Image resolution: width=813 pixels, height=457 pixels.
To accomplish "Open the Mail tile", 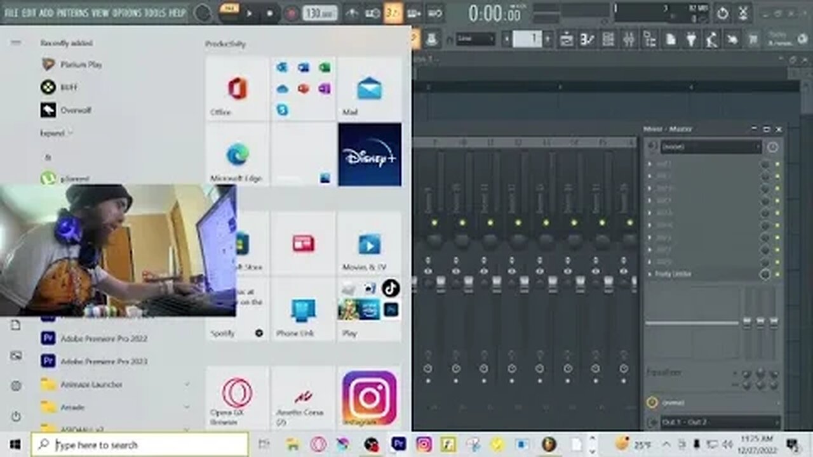I will point(369,88).
